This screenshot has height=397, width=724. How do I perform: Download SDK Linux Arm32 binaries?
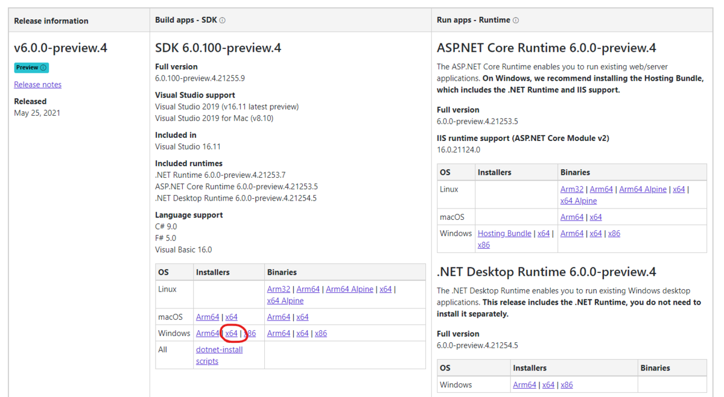coord(279,289)
